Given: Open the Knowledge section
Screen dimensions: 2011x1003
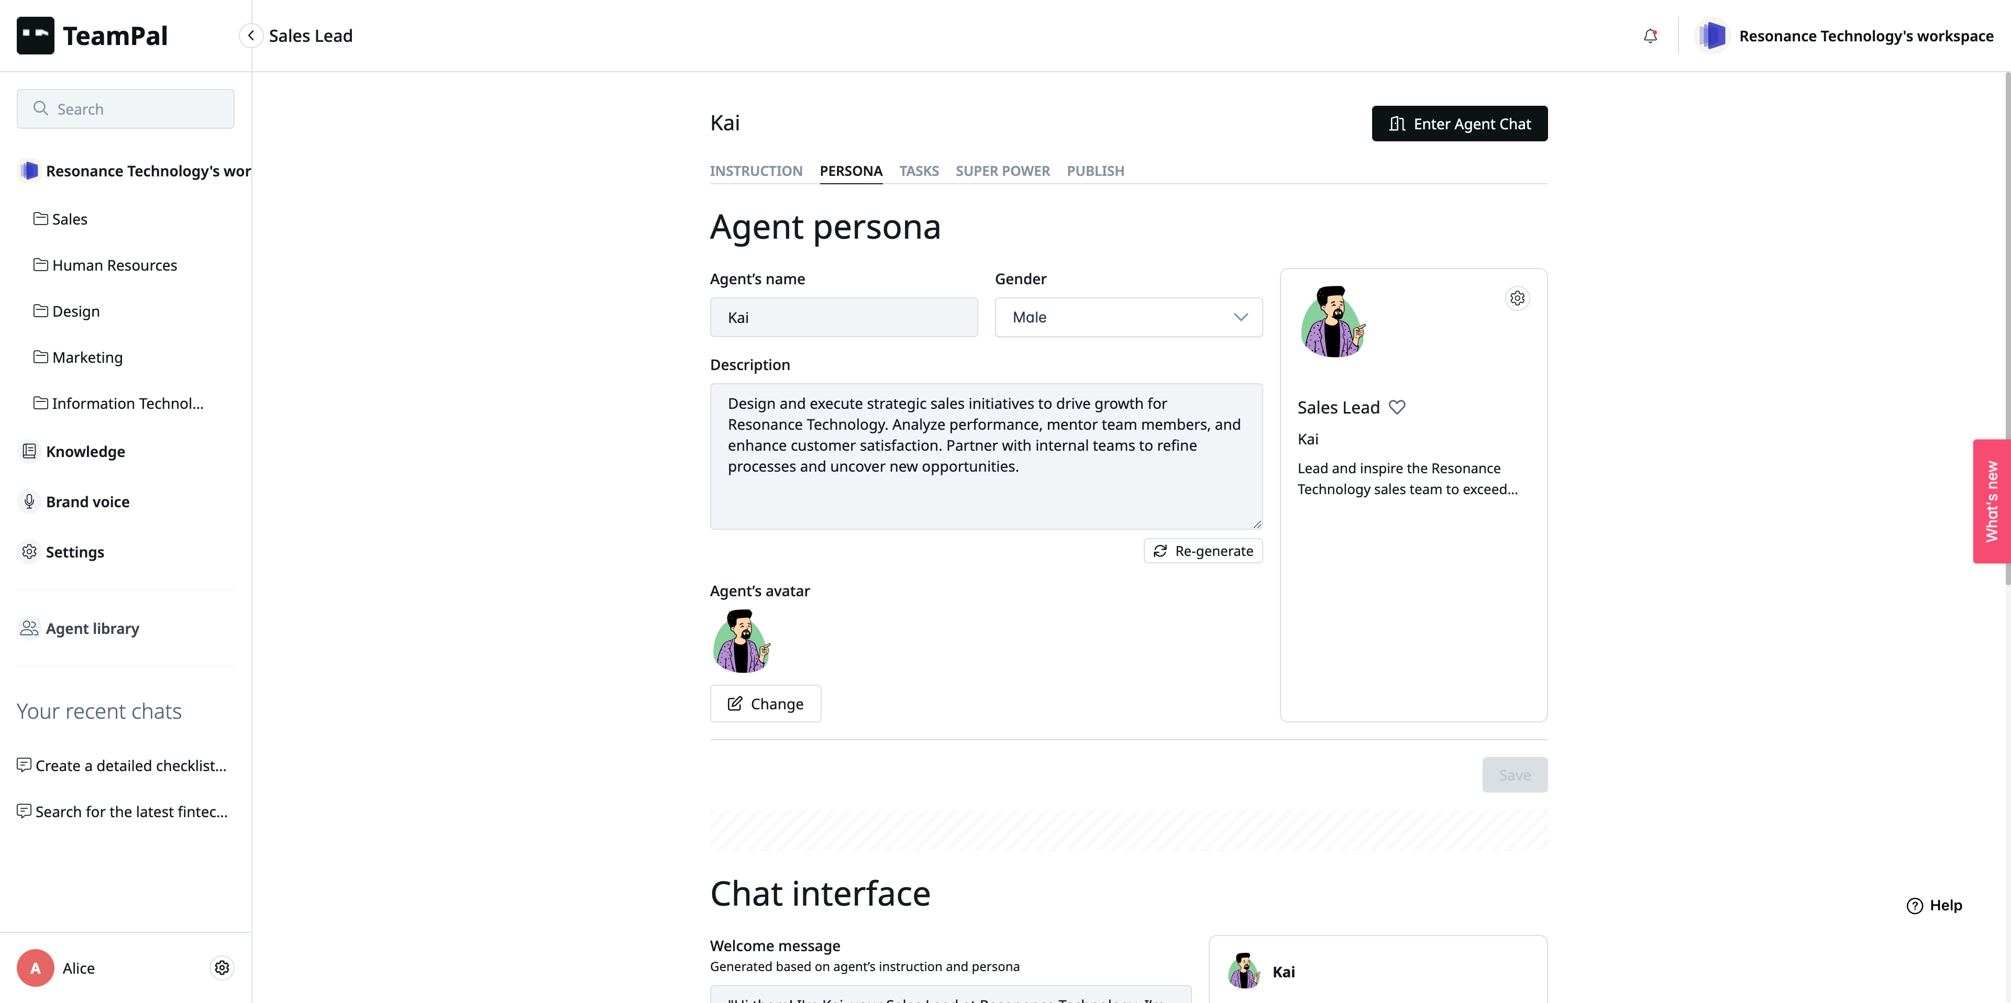Looking at the screenshot, I should tap(85, 451).
